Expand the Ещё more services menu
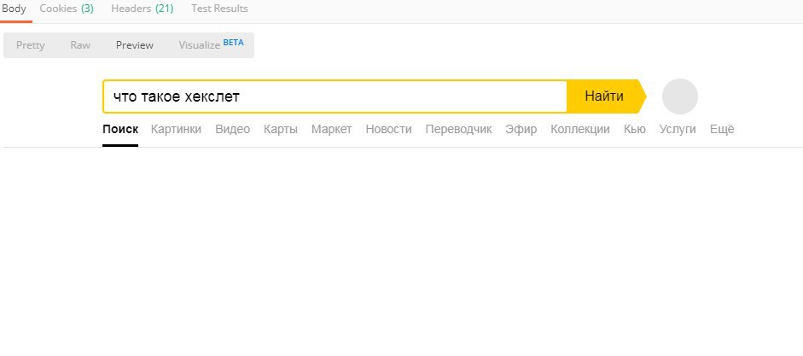Screen dimensions: 803x356 722,130
